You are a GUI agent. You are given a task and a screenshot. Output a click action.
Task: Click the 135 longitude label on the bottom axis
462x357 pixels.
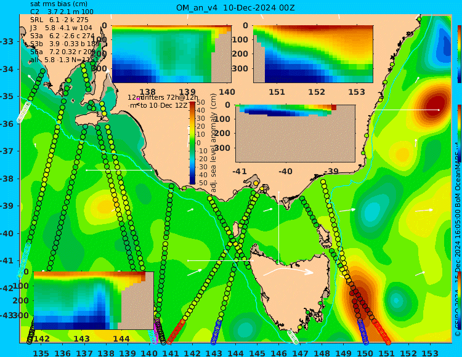click(x=41, y=353)
